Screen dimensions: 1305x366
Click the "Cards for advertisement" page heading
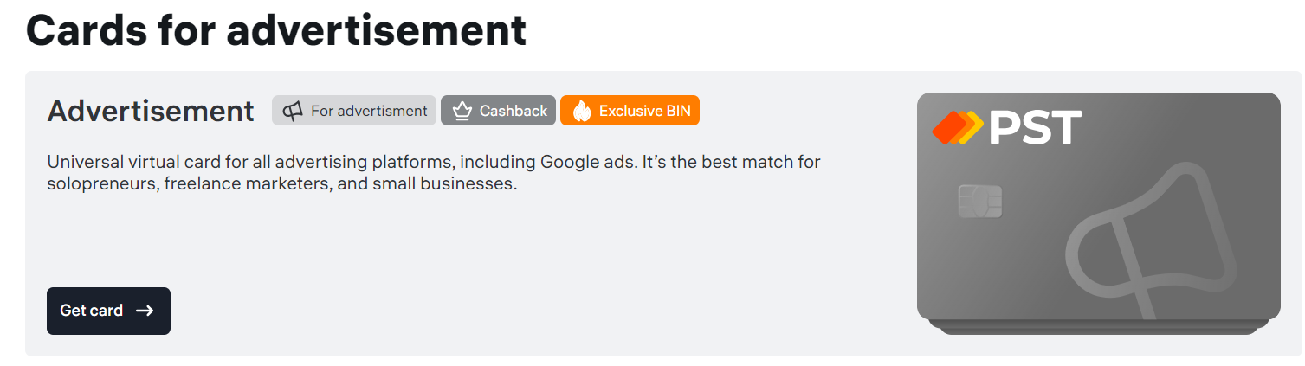tap(276, 30)
